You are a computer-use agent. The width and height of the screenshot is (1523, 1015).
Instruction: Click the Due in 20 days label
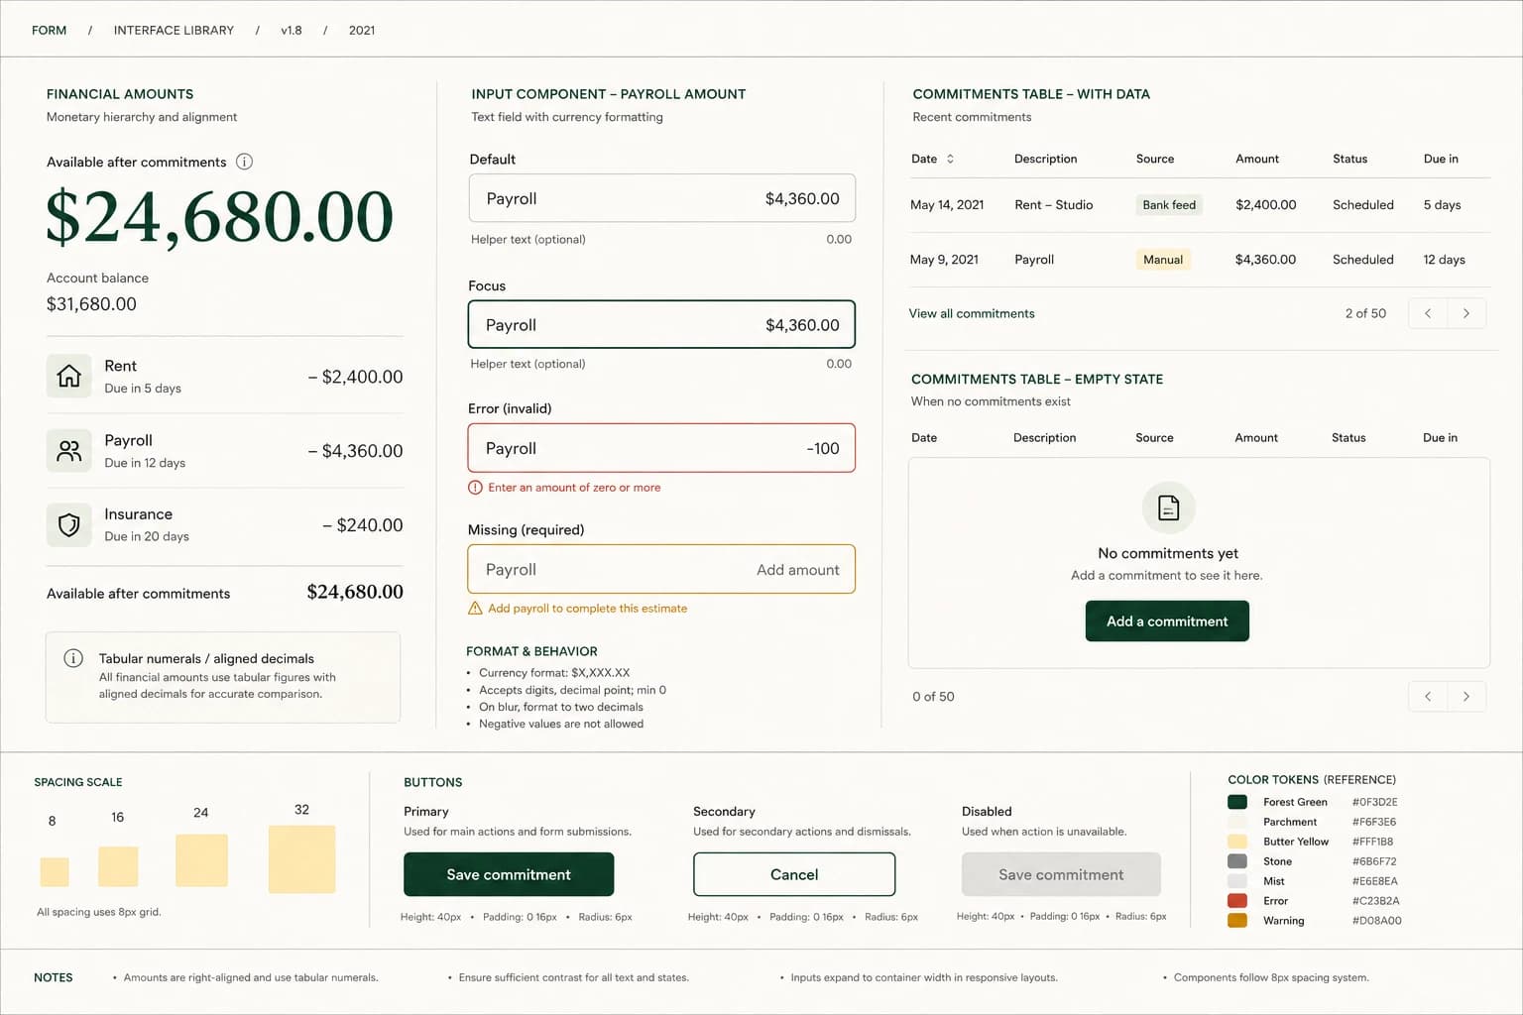[147, 536]
